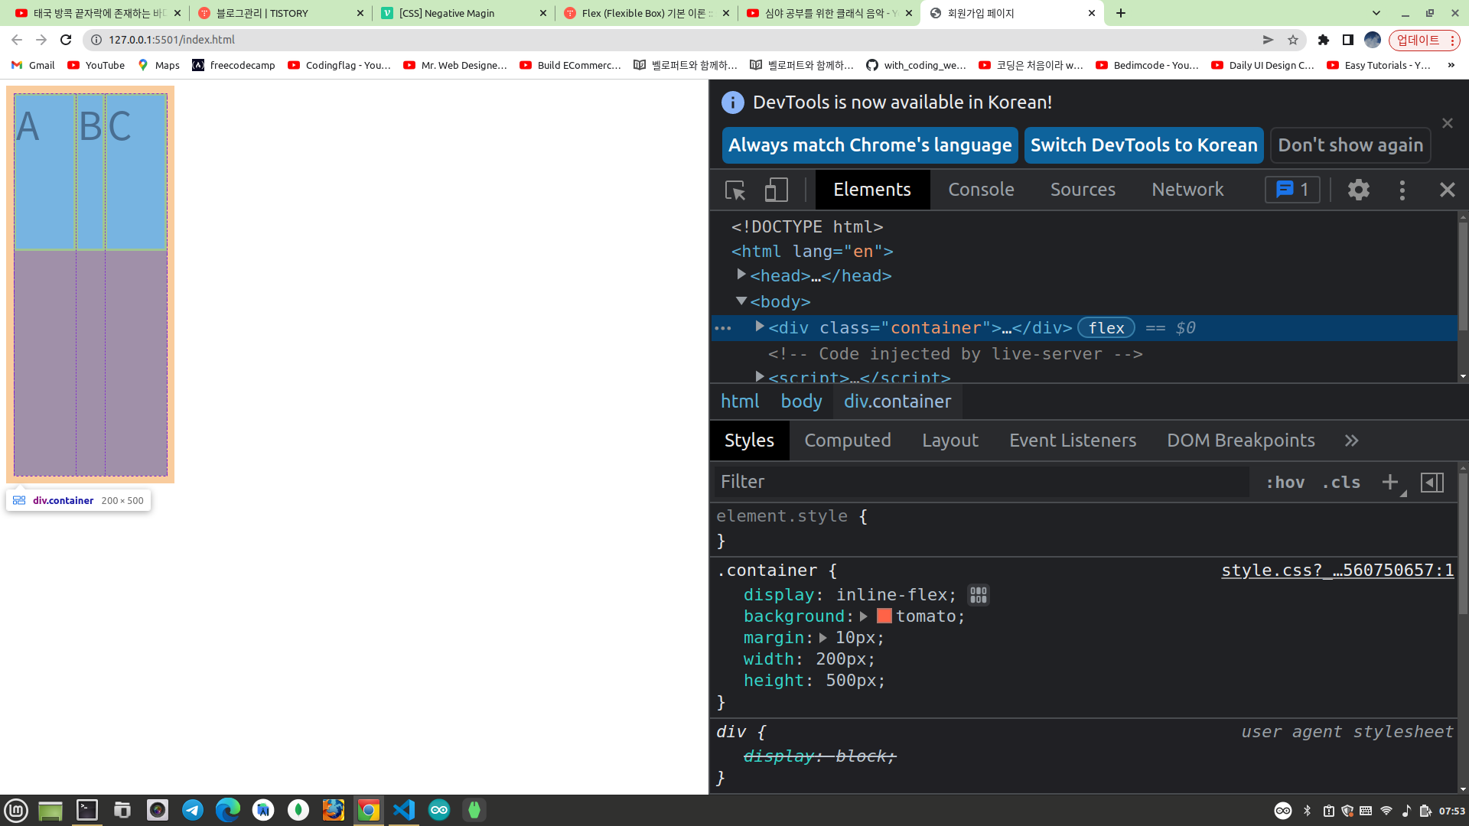
Task: Activate the inspect element picker icon
Action: pyautogui.click(x=735, y=190)
